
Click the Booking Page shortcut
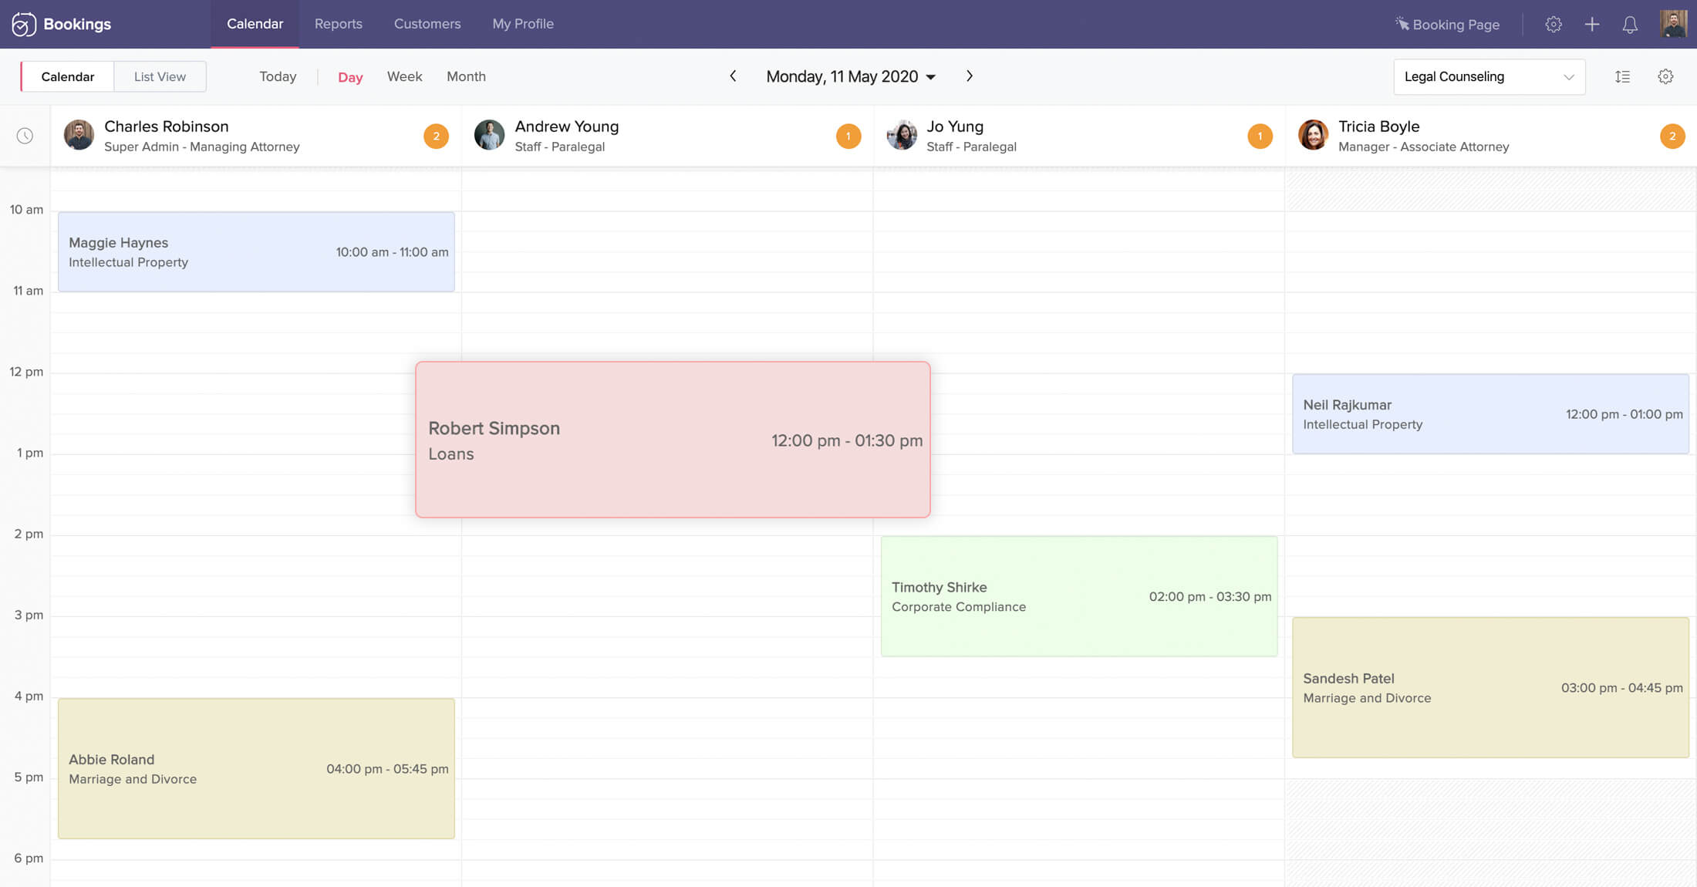[1447, 24]
